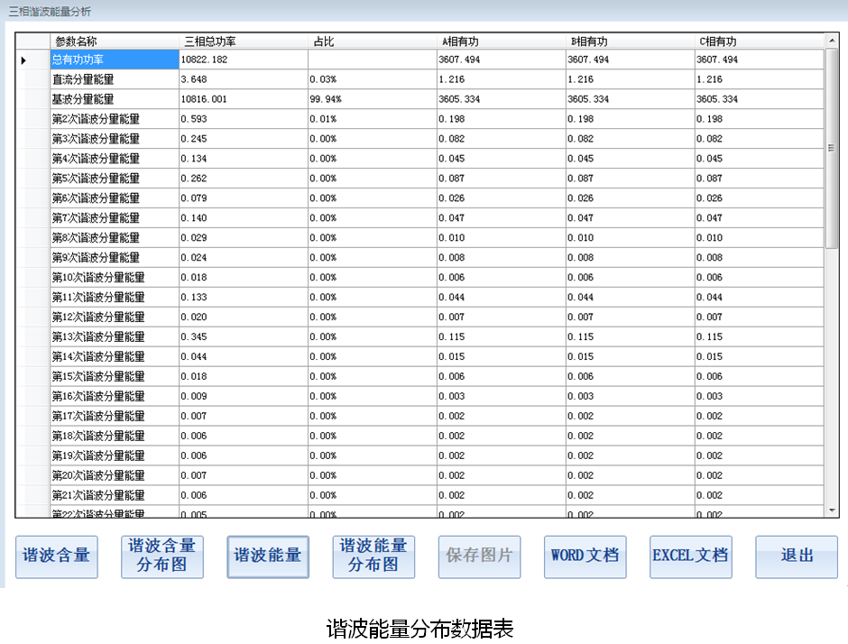Screen dimensions: 848x644
Task: Select the 参数名称 column header
Action: tap(114, 41)
